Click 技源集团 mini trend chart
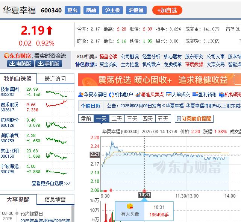Screen dimensions: 241x222 click(x=56, y=94)
